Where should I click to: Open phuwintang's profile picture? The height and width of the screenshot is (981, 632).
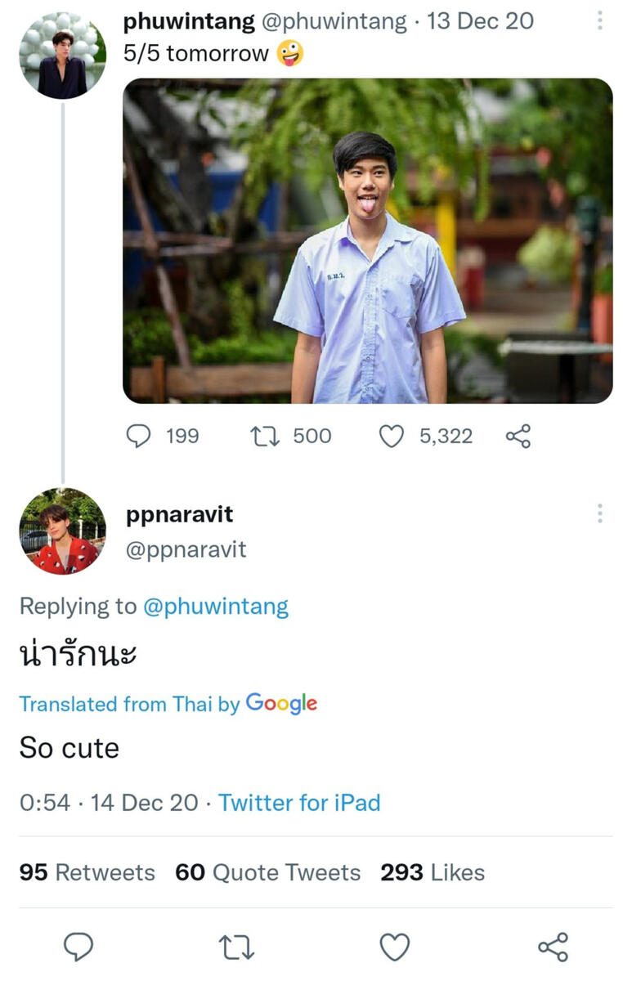click(62, 56)
